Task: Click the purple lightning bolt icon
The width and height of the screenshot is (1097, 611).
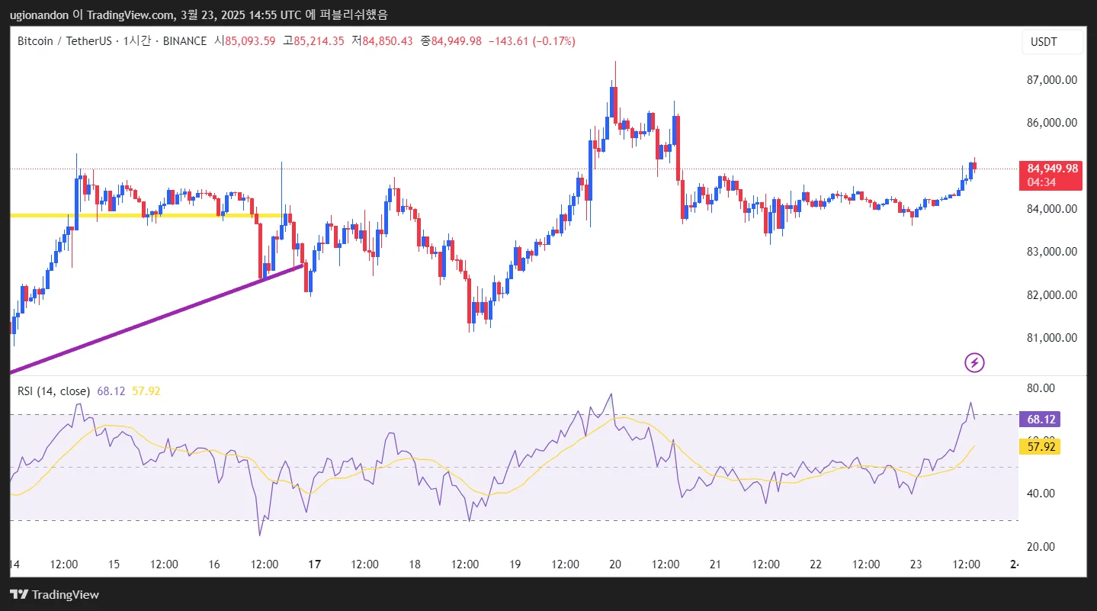Action: tap(974, 362)
